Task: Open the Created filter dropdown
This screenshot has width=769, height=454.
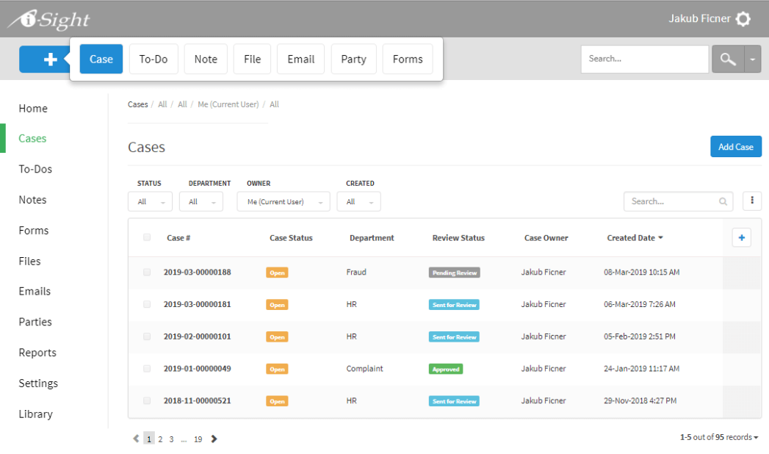Action: (x=358, y=201)
